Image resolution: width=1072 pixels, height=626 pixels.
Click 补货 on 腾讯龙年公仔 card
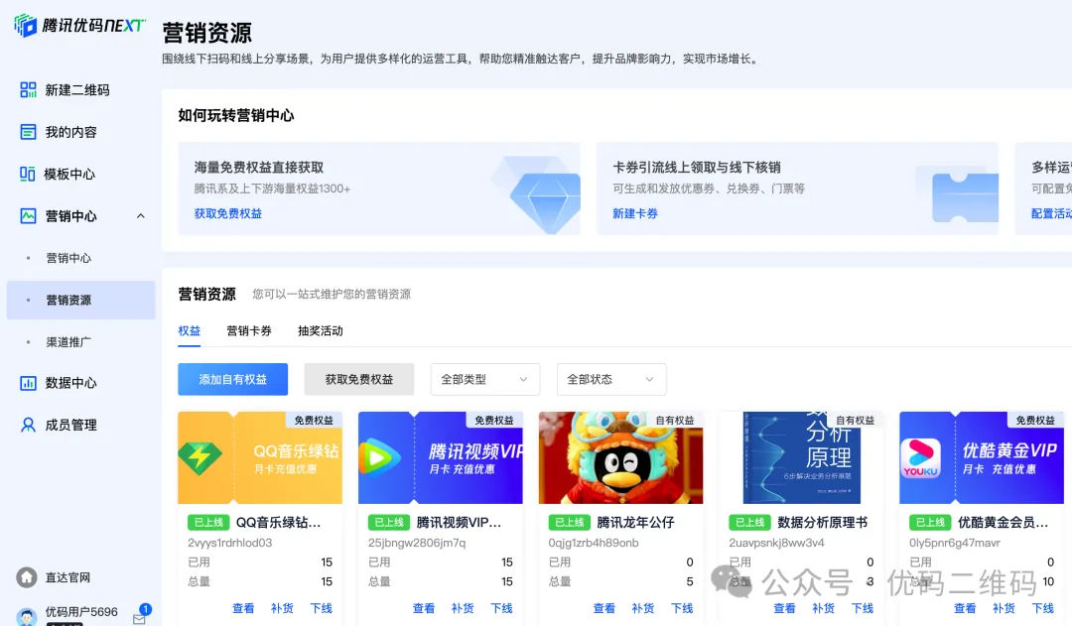(642, 608)
